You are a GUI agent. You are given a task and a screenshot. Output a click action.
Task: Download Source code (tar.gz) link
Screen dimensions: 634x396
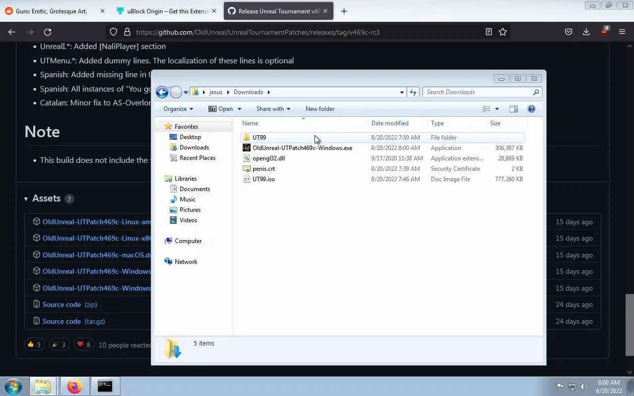point(74,322)
